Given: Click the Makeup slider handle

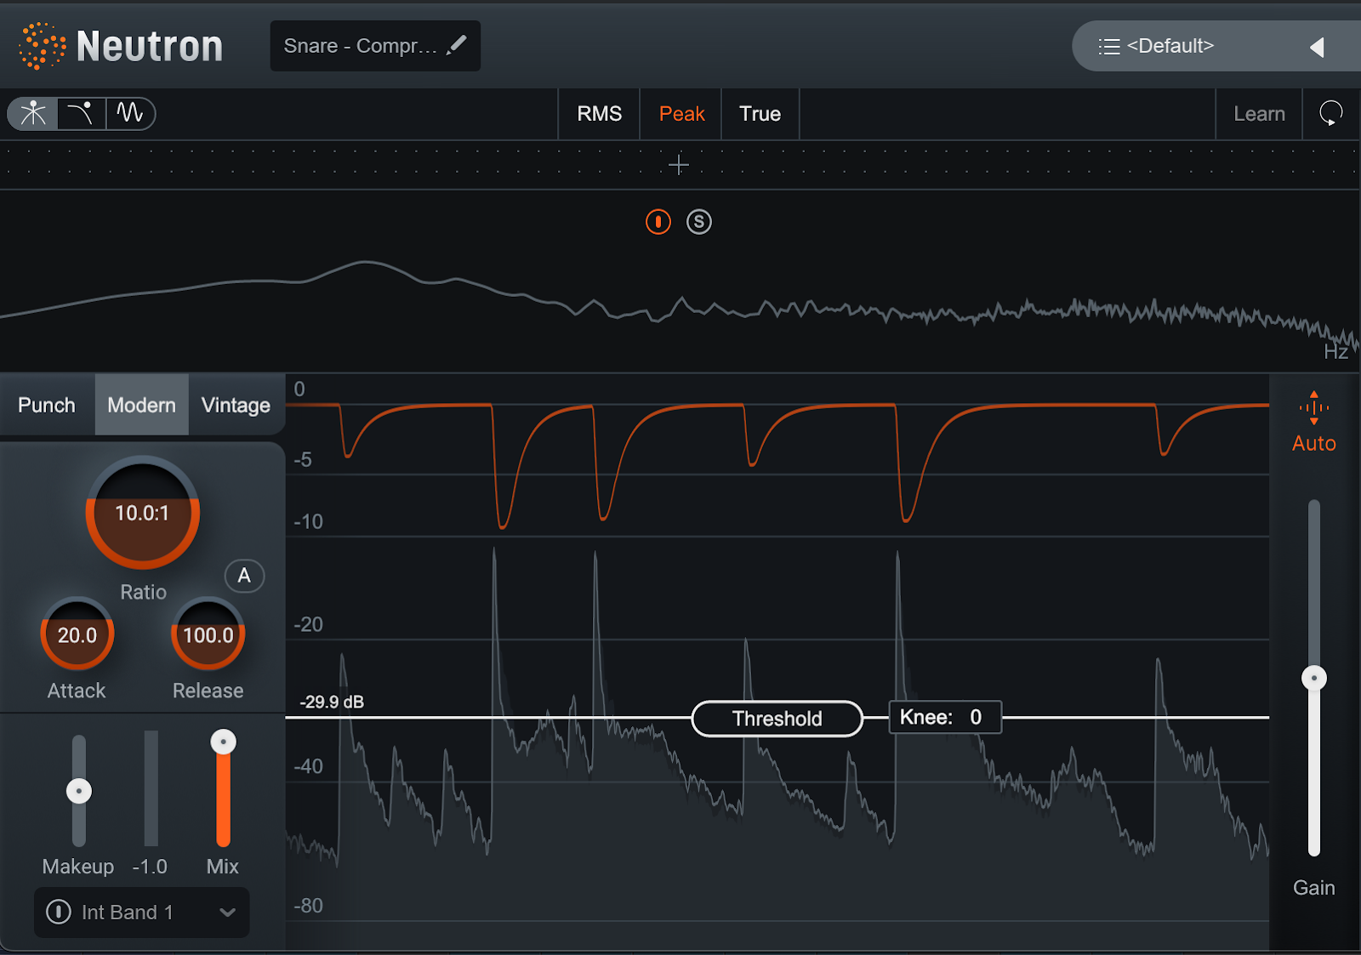Looking at the screenshot, I should [x=79, y=791].
